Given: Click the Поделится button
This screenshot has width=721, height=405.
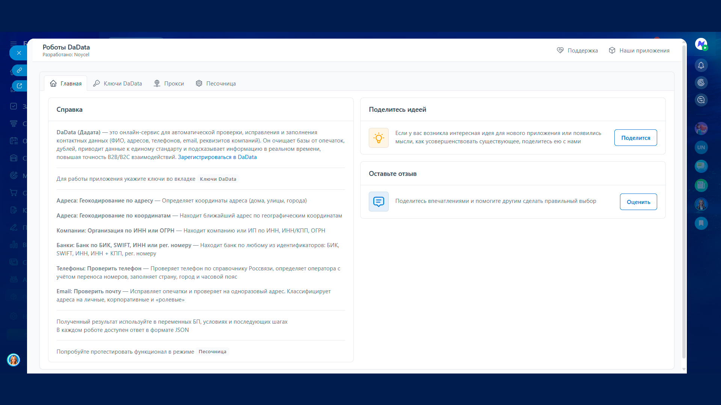Looking at the screenshot, I should click(635, 138).
